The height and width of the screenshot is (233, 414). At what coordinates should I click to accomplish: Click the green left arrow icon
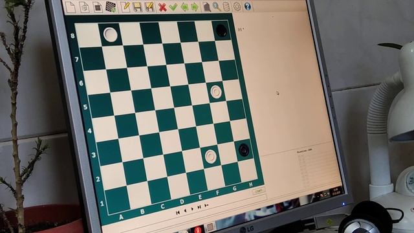[184, 7]
